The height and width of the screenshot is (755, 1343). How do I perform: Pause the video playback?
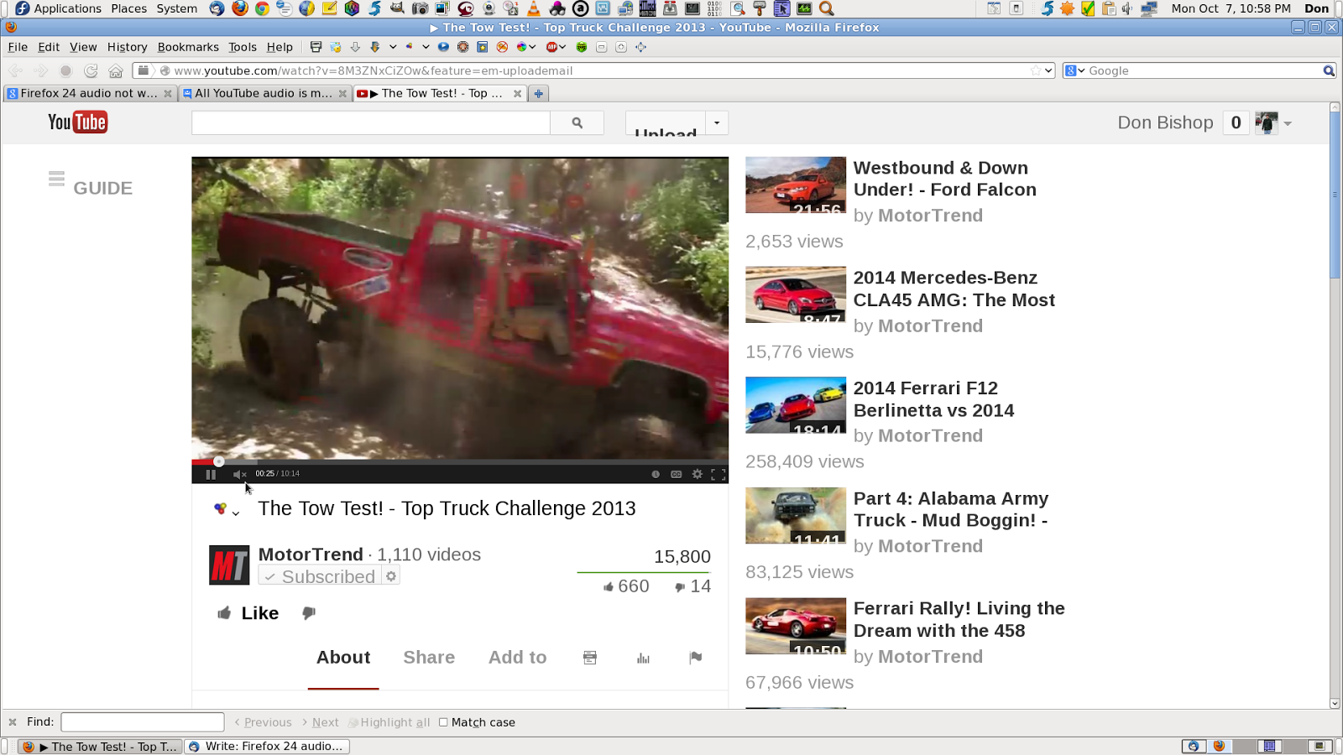tap(211, 474)
